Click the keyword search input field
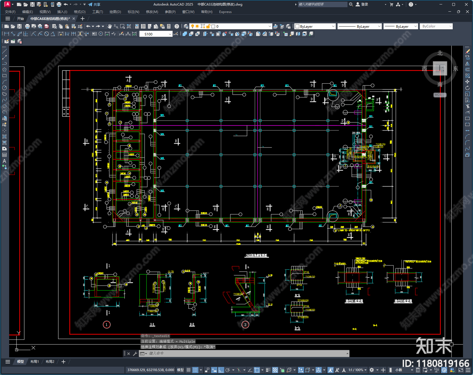Viewport: 473px width, 375px height. (x=322, y=4)
